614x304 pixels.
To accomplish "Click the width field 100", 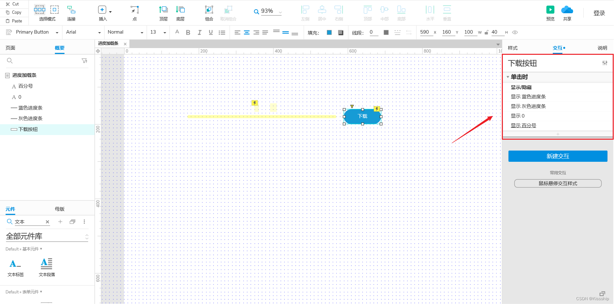I will 470,32.
